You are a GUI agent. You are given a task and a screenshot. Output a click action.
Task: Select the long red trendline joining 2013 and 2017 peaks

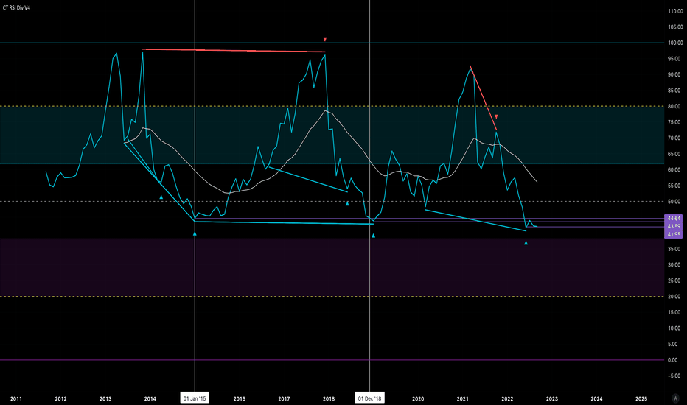(x=234, y=50)
